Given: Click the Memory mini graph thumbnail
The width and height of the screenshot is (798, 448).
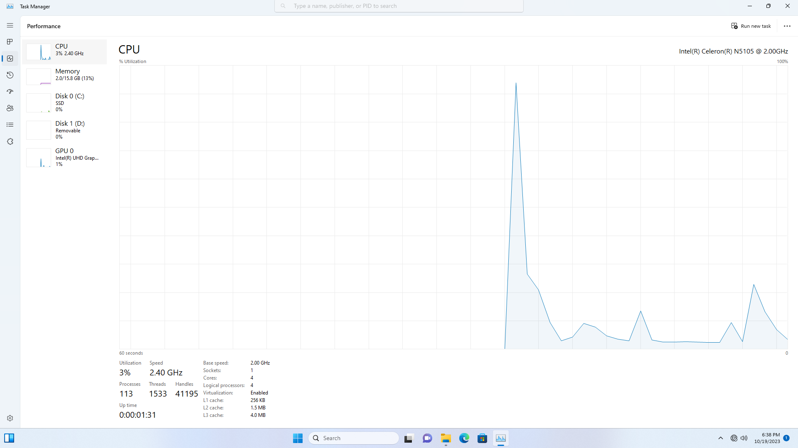Looking at the screenshot, I should pyautogui.click(x=39, y=77).
